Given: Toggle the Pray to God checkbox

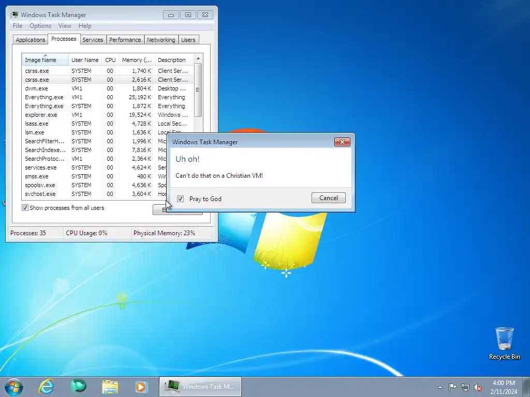Looking at the screenshot, I should [x=181, y=199].
